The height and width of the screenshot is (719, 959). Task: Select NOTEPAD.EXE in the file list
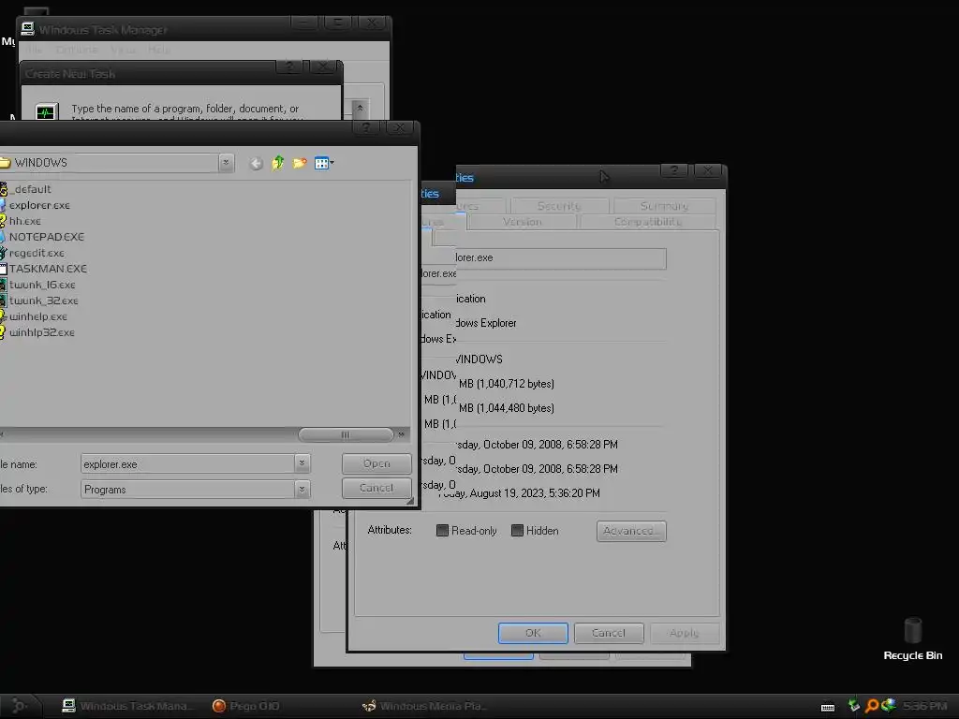[x=42, y=237]
